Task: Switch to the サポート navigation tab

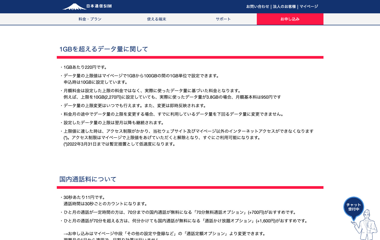Action: [223, 19]
